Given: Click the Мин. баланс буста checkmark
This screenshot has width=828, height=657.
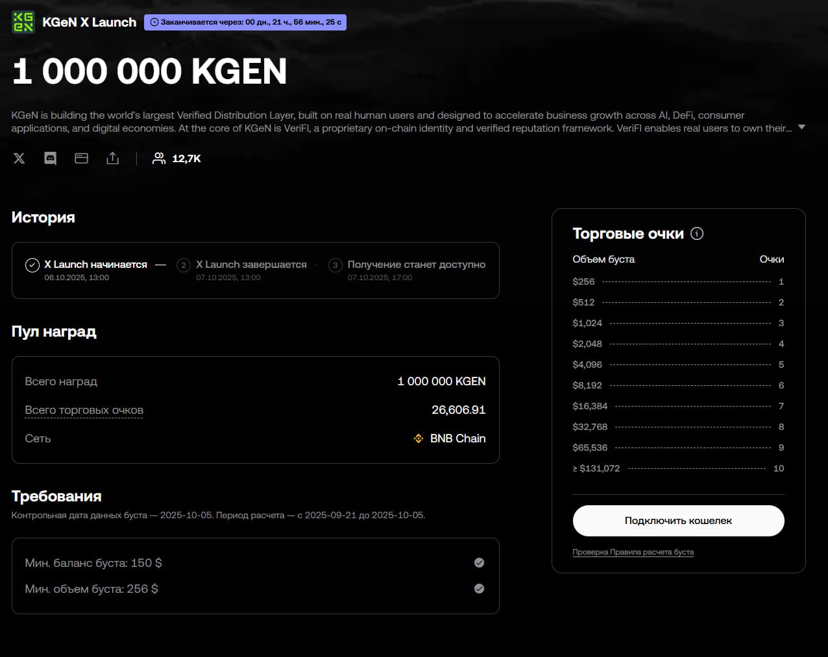Looking at the screenshot, I should pos(479,563).
